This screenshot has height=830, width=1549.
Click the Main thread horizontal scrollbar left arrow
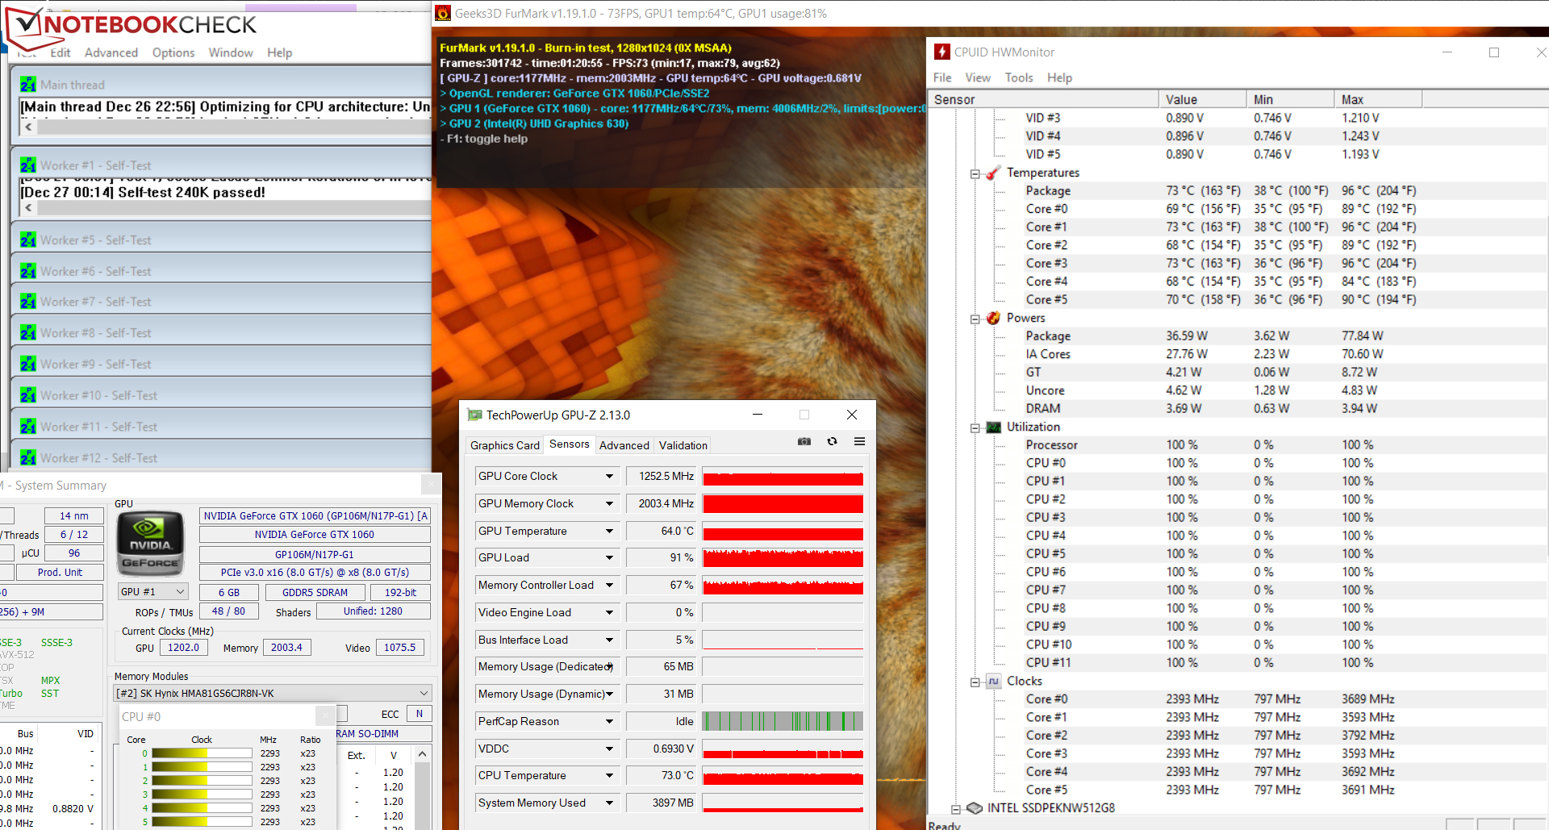pyautogui.click(x=28, y=127)
